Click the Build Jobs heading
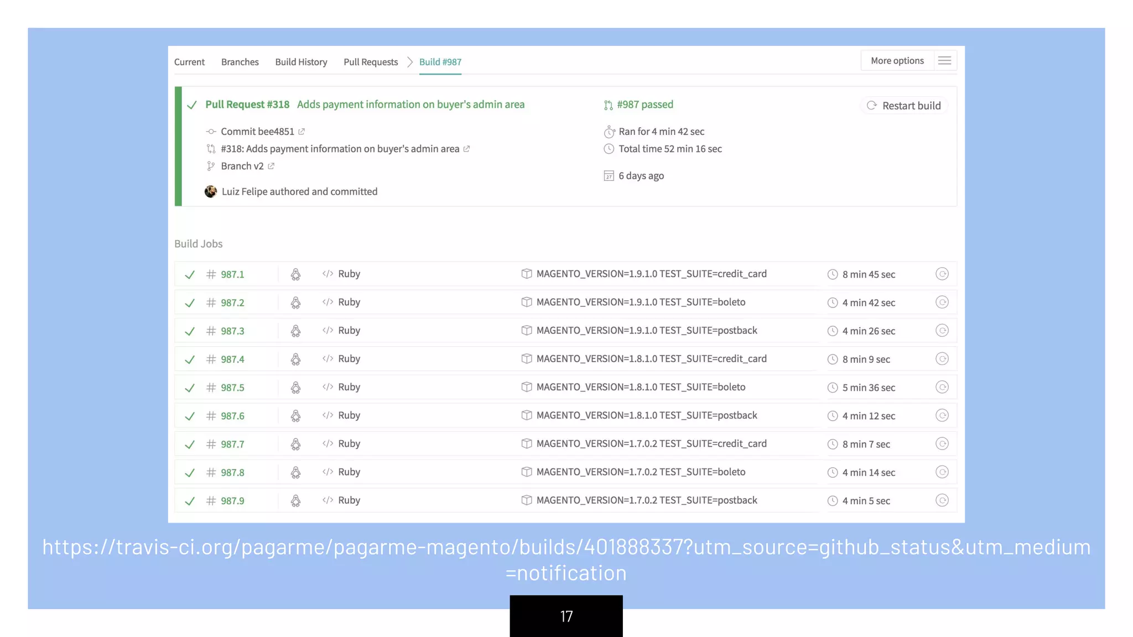 (198, 244)
